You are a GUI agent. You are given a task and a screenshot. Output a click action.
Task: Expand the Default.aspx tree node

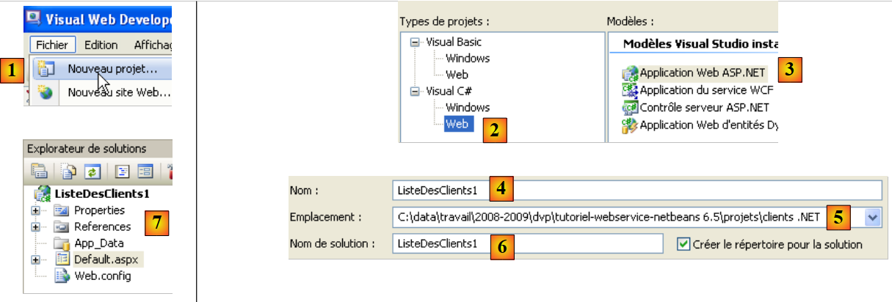[x=35, y=259]
